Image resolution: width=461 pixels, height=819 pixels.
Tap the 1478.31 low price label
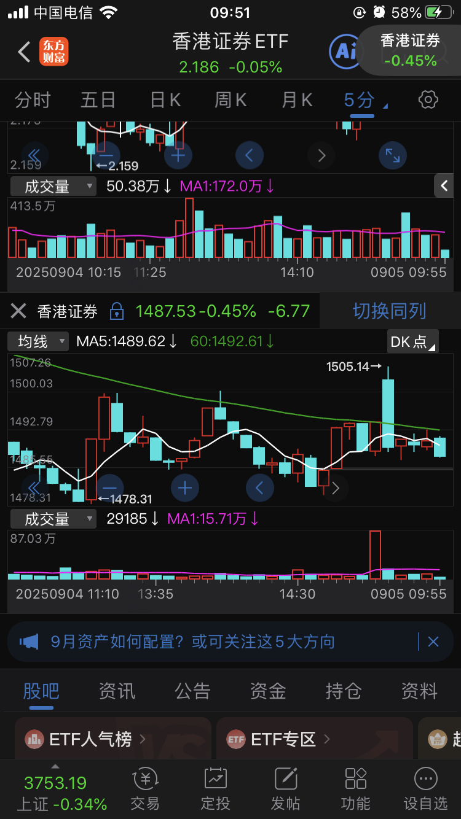pos(125,499)
